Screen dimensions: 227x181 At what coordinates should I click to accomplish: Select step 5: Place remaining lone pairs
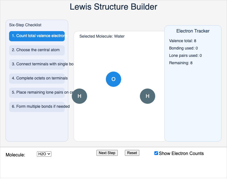click(x=37, y=92)
